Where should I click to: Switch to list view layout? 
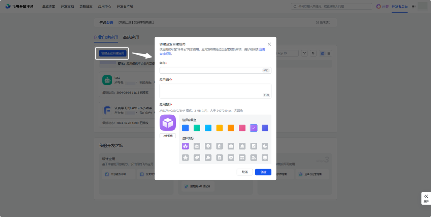click(329, 53)
